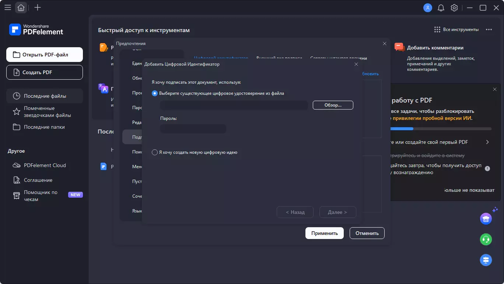This screenshot has height=284, width=504.
Task: Open the blue signpost floating icon
Action: coord(486,260)
